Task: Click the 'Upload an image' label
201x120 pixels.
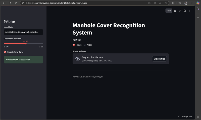Action: click(x=79, y=51)
